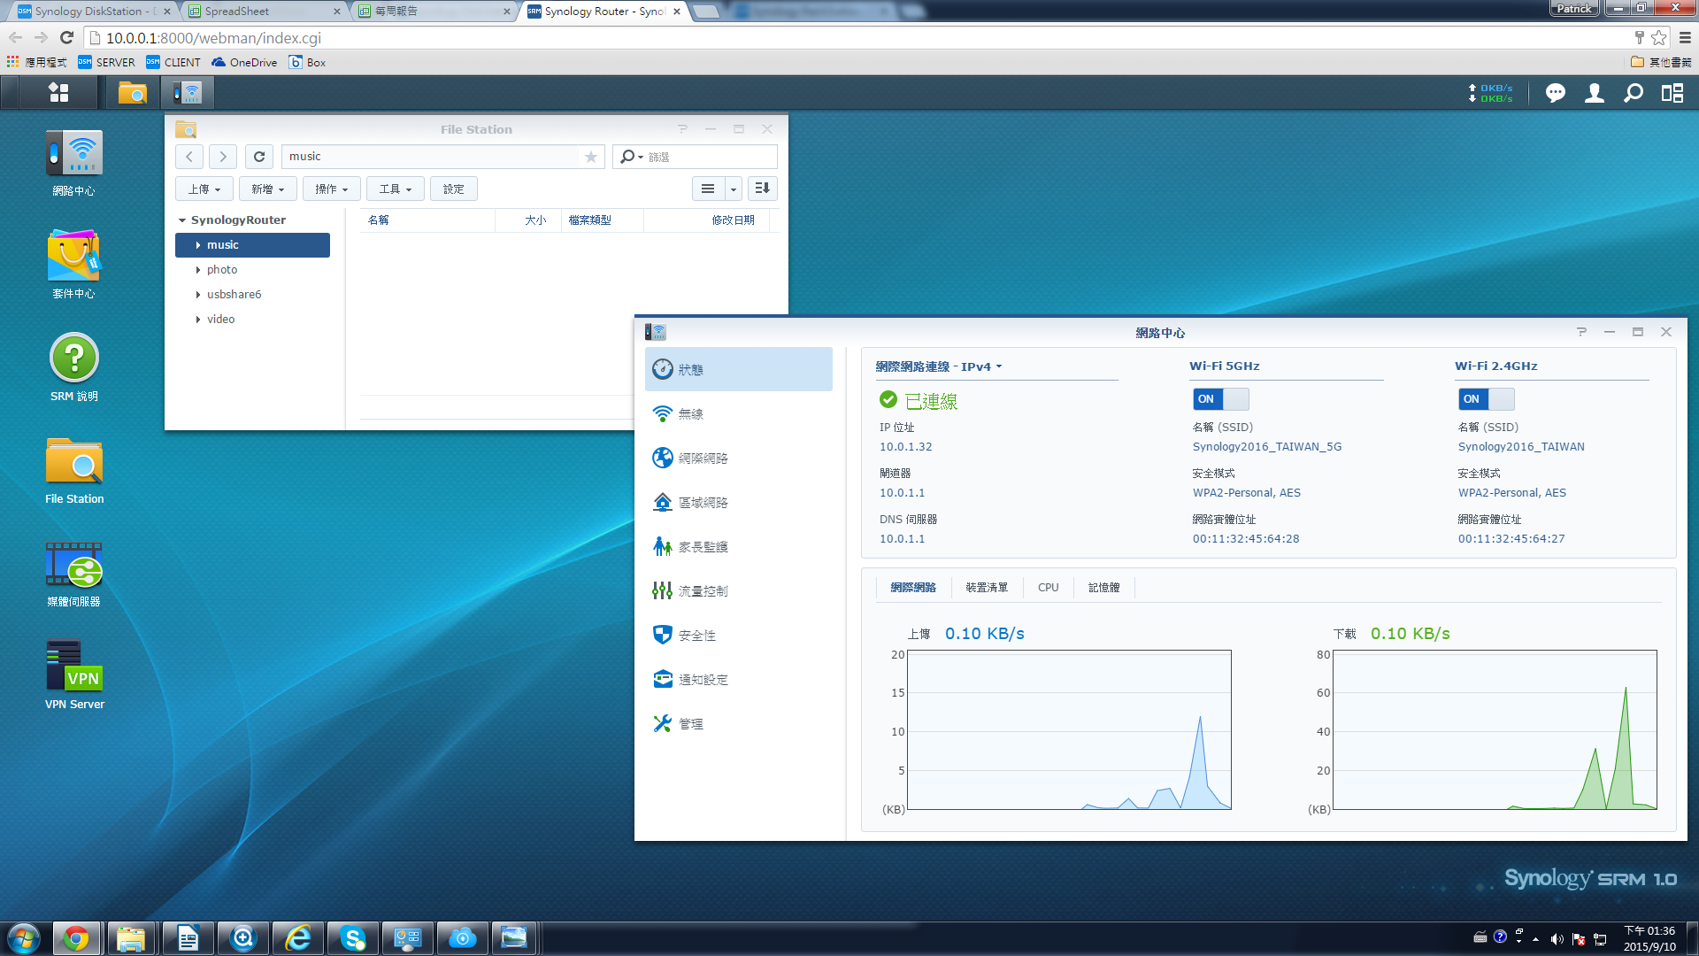The image size is (1699, 956).
Task: Click File Station refresh button
Action: click(x=259, y=157)
